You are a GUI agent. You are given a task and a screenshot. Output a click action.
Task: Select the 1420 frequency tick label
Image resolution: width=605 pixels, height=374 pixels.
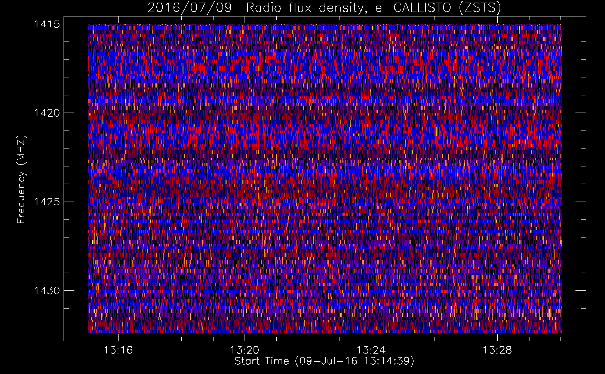47,113
